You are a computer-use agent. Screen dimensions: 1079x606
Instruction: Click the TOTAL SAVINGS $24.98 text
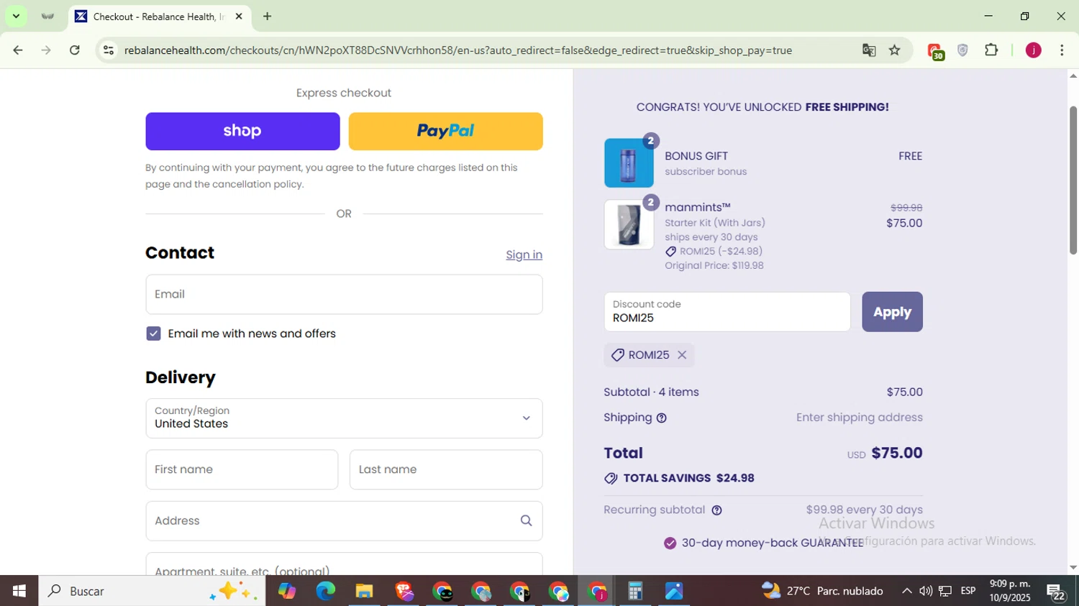point(688,478)
